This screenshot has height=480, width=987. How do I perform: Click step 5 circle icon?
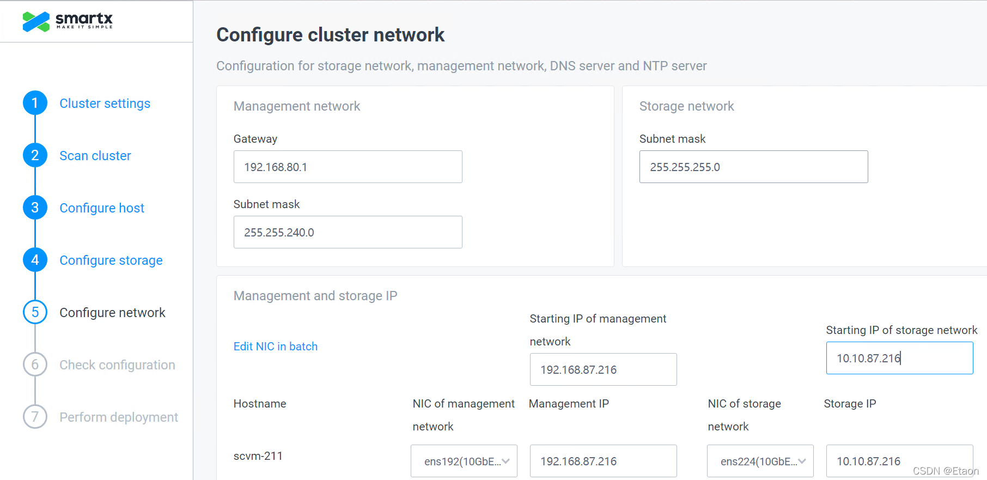click(35, 312)
